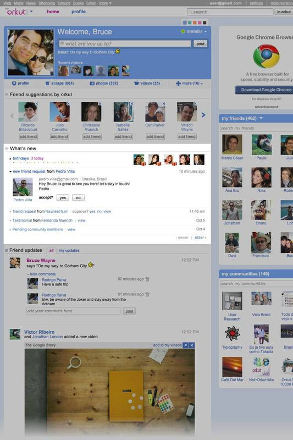Delete Rodrigo Paiva's 'Have a safe trip' comment
Image resolution: width=293 pixels, height=440 pixels.
click(x=147, y=279)
